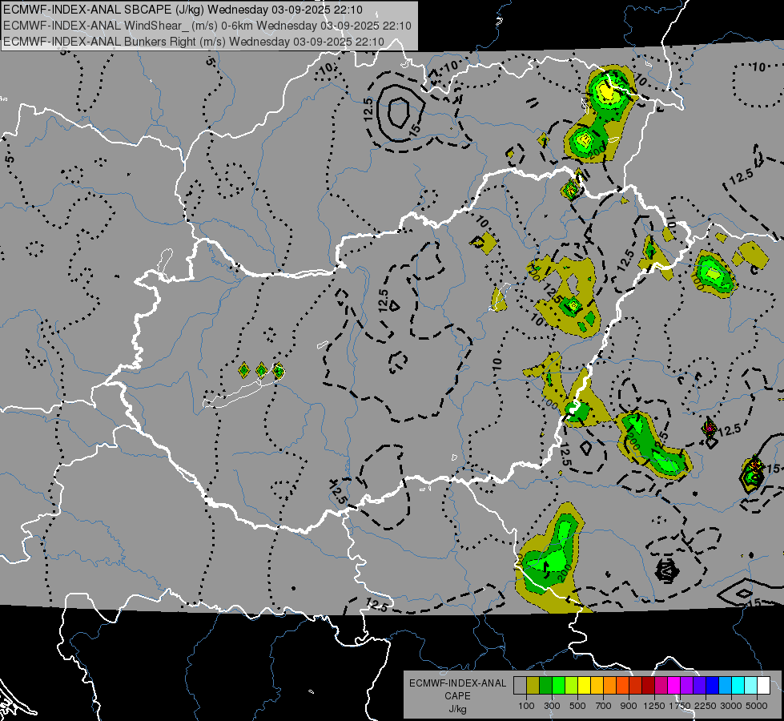Click the 2250 value under the color bar
The height and width of the screenshot is (721, 784).
pos(706,706)
